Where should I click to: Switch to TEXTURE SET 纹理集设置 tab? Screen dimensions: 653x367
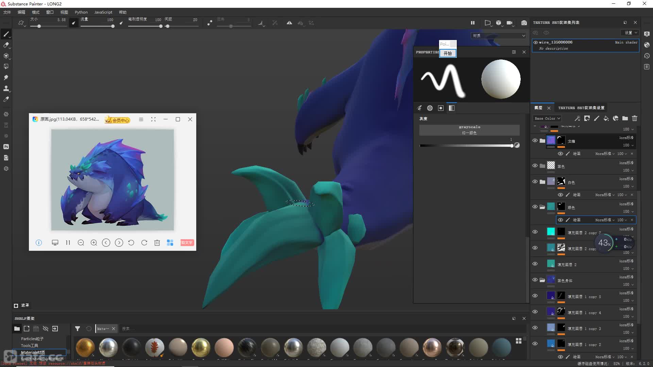point(581,108)
